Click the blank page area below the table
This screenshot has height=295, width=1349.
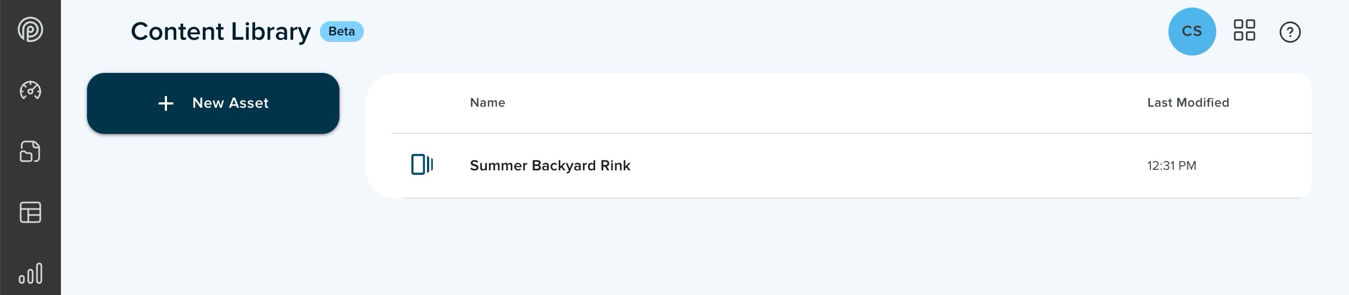coord(838,248)
